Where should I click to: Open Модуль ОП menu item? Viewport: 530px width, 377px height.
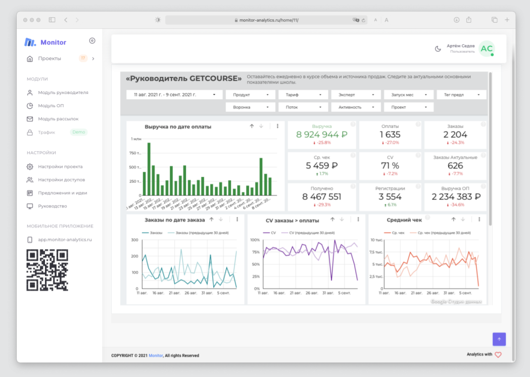[51, 106]
